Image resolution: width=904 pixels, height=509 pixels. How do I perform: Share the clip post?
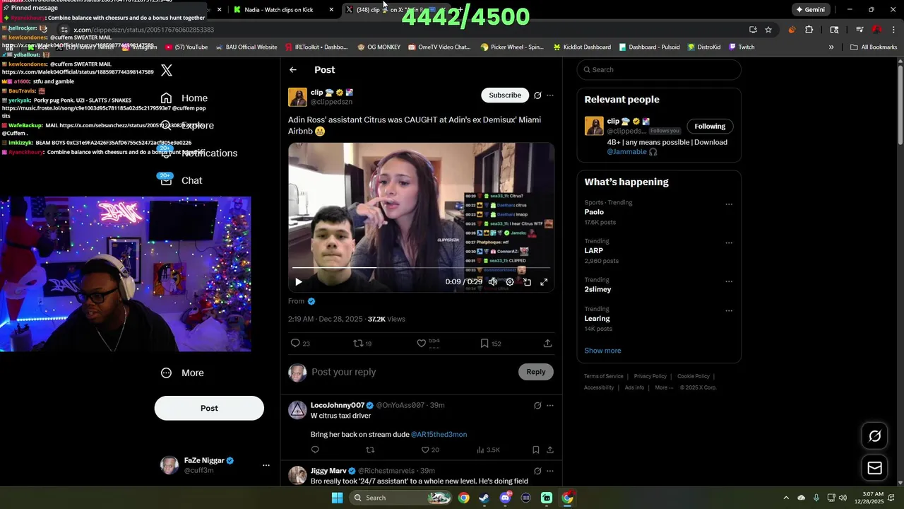click(547, 343)
